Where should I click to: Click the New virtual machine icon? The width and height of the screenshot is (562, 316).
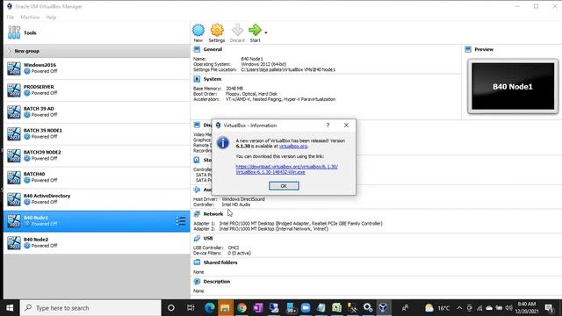(x=198, y=33)
